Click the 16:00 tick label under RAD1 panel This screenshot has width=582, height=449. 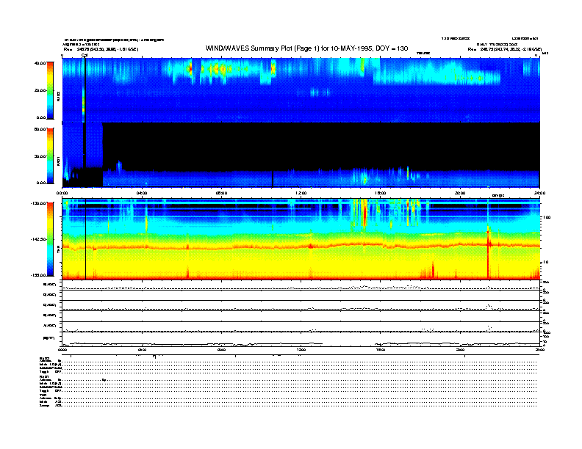(381, 193)
